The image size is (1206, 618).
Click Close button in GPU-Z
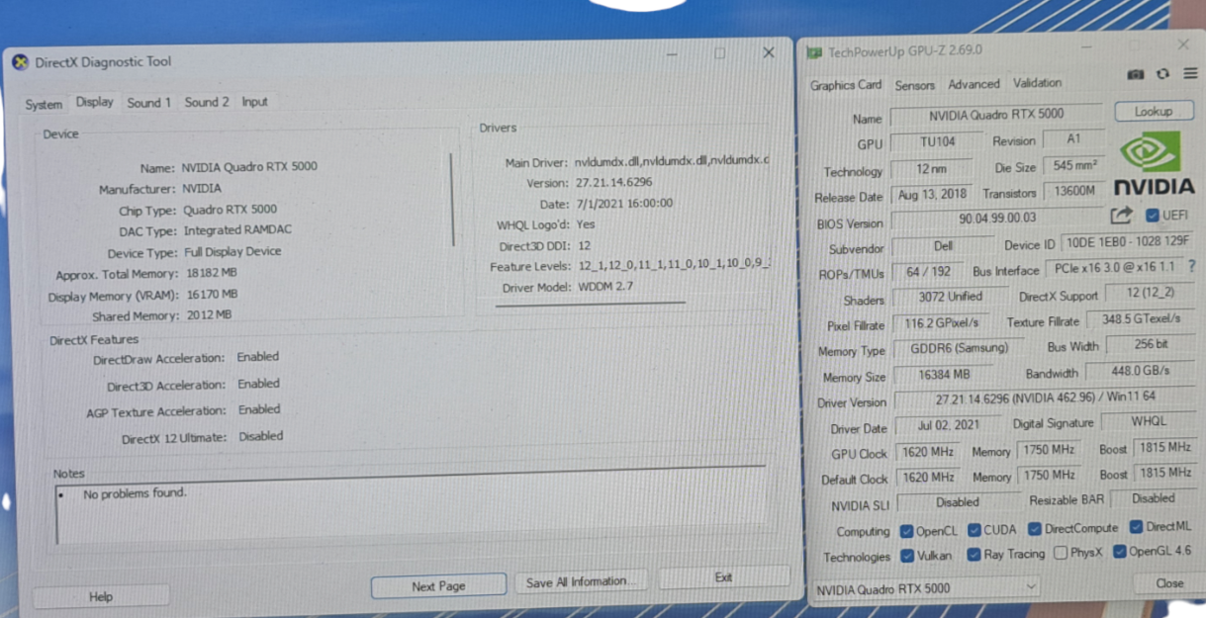click(1169, 583)
